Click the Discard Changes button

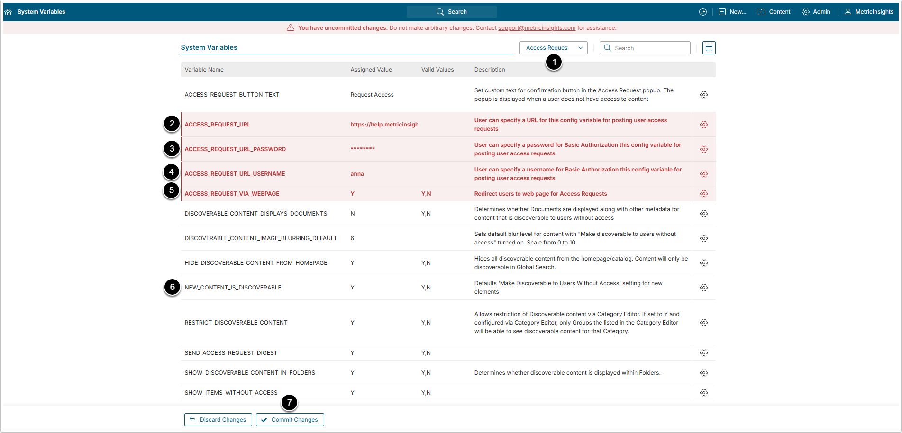218,420
